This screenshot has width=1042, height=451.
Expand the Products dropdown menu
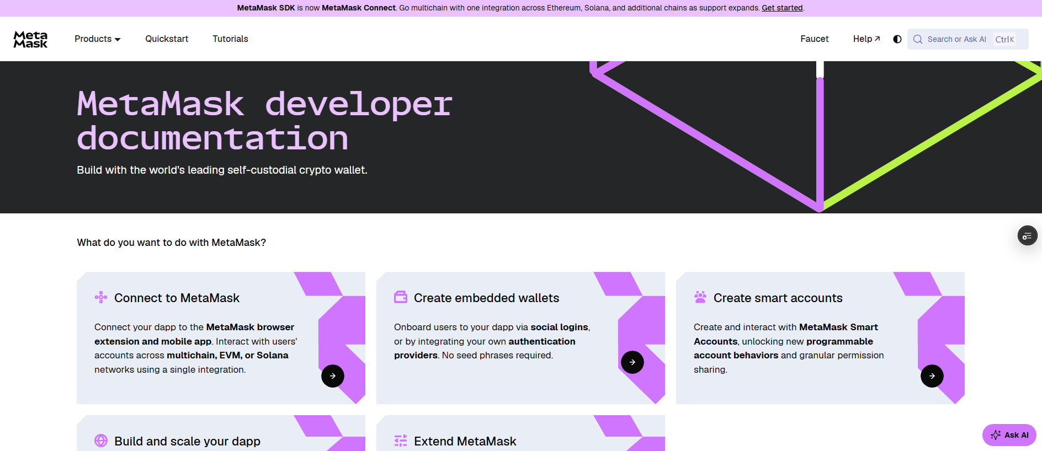[x=98, y=39]
